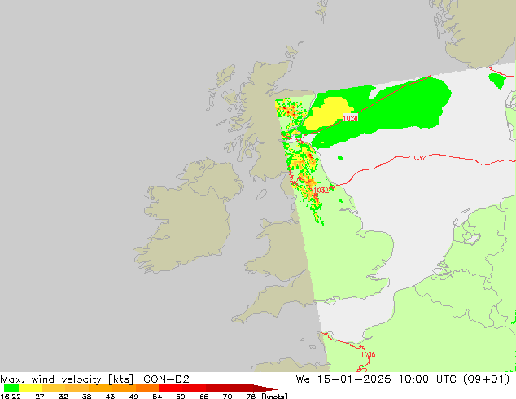The image size is (516, 399).
Task: Click the green 16–22 knots legend swatch
Action: pos(11,388)
